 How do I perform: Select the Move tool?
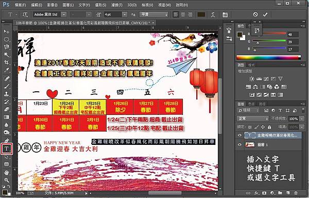[x=7, y=31]
